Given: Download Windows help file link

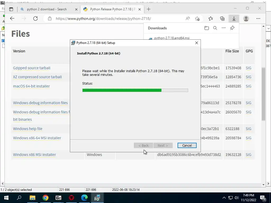Looking at the screenshot, I should click(28, 129).
